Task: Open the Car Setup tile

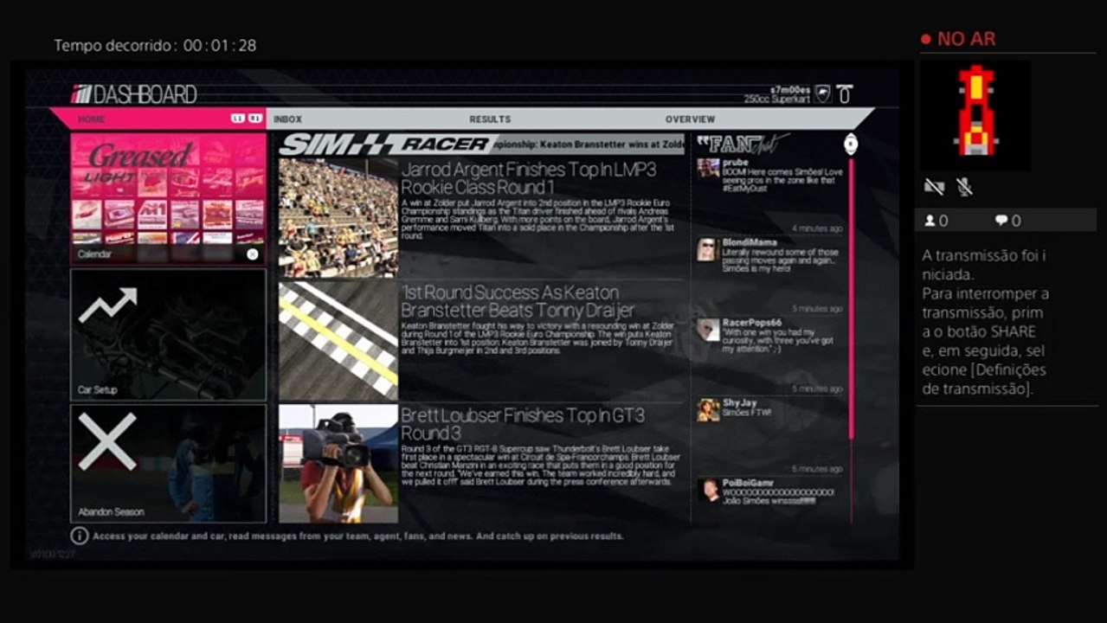Action: coord(169,335)
